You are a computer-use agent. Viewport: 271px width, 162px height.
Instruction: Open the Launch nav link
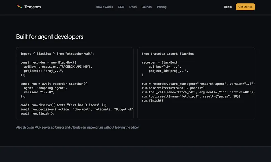point(147,7)
